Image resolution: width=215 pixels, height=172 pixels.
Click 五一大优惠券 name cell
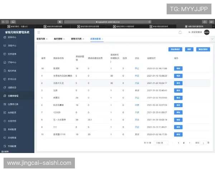coord(59,120)
